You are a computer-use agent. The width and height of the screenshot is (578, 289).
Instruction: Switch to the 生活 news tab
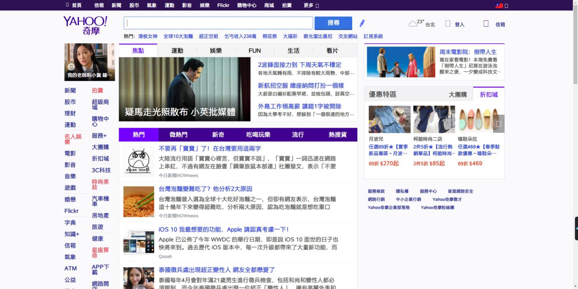[294, 51]
